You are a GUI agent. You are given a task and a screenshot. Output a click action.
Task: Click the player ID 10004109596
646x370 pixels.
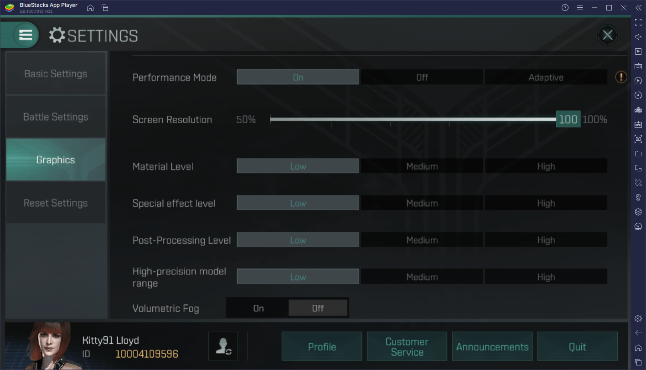pyautogui.click(x=146, y=354)
